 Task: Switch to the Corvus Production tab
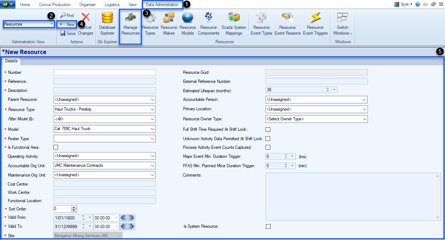pos(55,5)
